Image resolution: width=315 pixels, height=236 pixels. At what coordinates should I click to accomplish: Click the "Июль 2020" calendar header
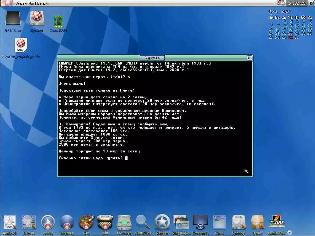[279, 11]
